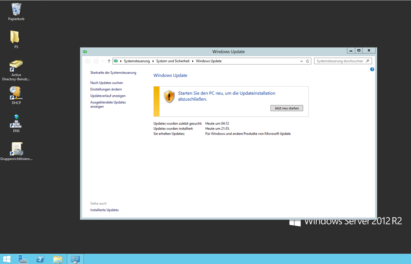
Task: Open Server Manager from the taskbar
Action: [x=22, y=259]
